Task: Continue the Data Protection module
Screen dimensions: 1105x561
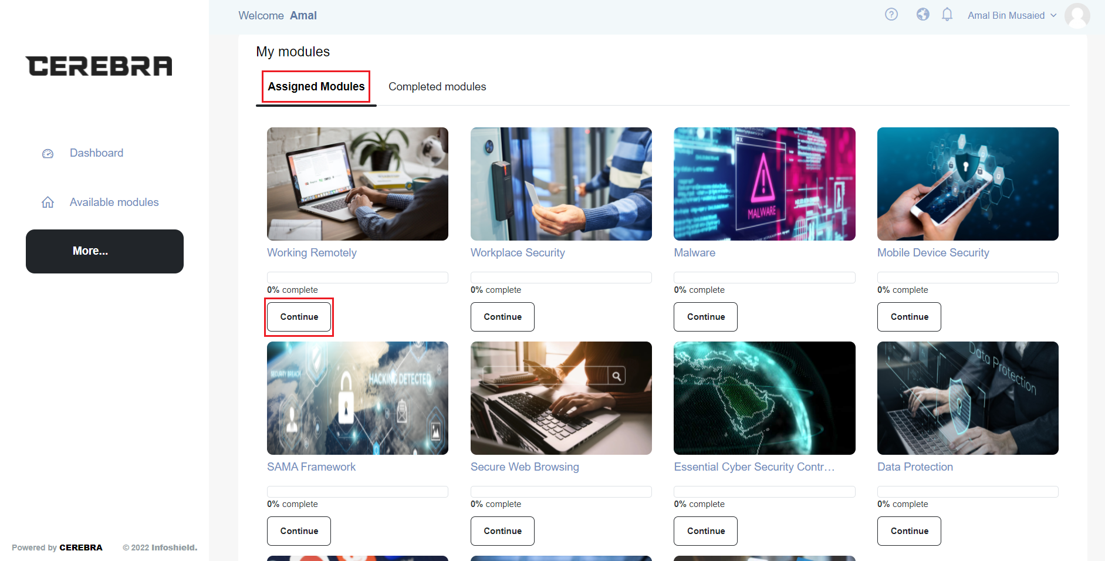Action: pyautogui.click(x=910, y=531)
